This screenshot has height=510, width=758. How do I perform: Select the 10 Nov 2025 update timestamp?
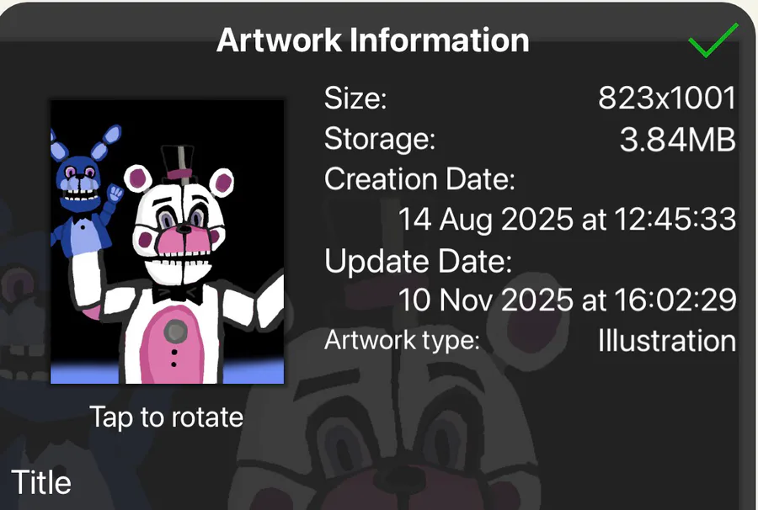point(567,300)
